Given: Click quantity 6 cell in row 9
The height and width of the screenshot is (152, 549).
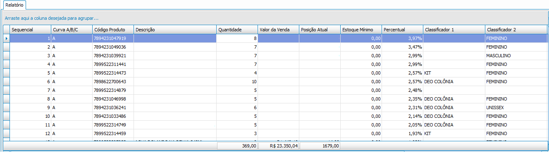Looking at the screenshot, I should tap(237, 108).
